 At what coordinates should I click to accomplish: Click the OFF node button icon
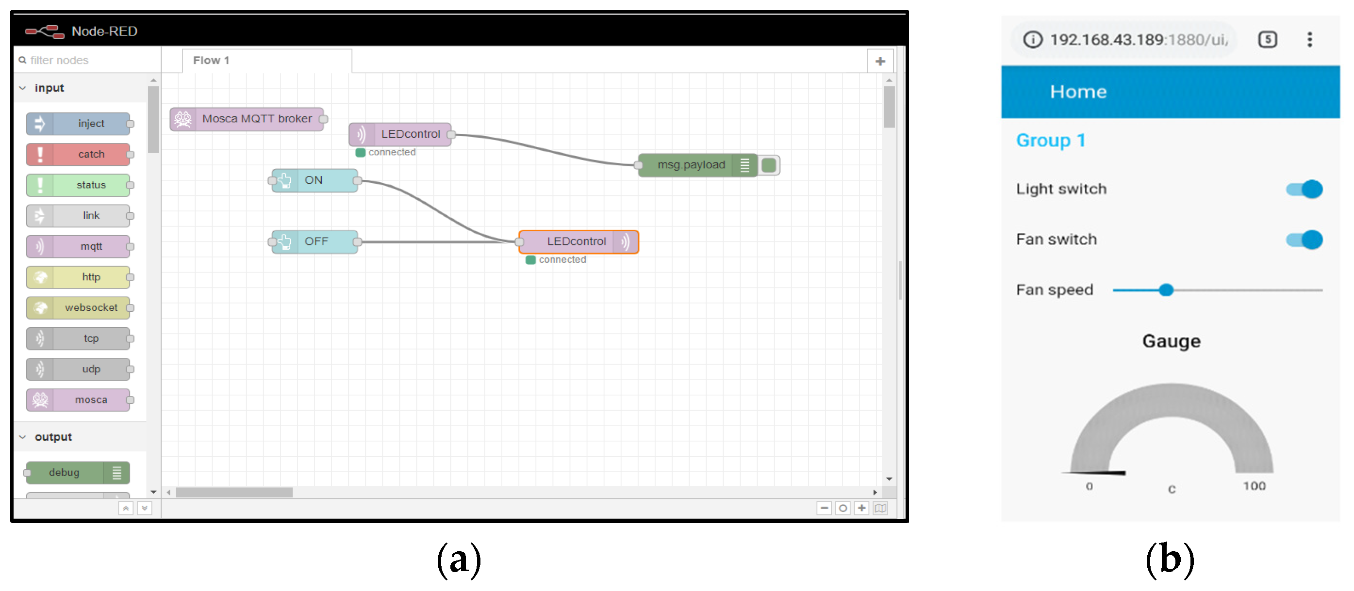pos(284,241)
